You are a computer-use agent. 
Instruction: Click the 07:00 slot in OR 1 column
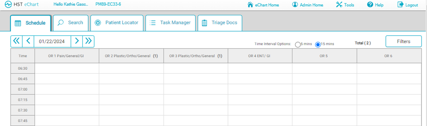click(67, 89)
